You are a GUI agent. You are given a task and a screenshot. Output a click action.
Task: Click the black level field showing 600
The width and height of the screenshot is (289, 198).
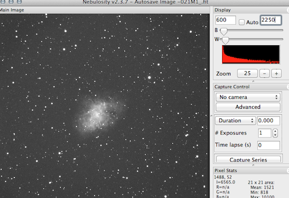225,20
